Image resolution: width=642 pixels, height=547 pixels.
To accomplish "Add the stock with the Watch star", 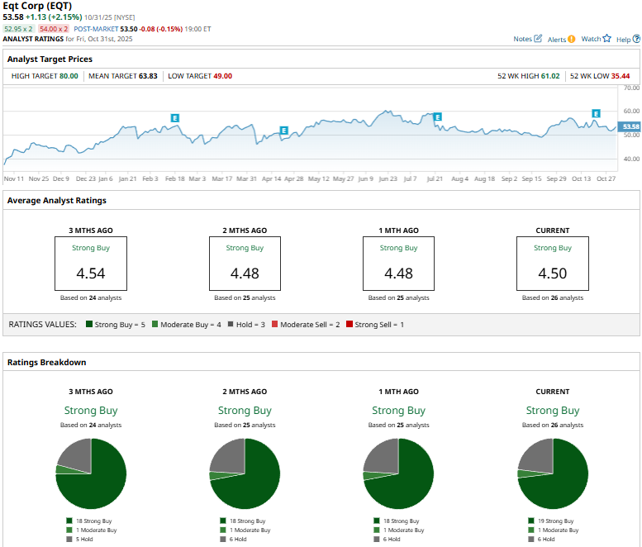I will pos(606,38).
